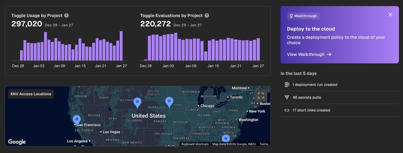Viewport: 403px width, 153px height.
Task: Click the deployment run icon
Action: pyautogui.click(x=287, y=85)
